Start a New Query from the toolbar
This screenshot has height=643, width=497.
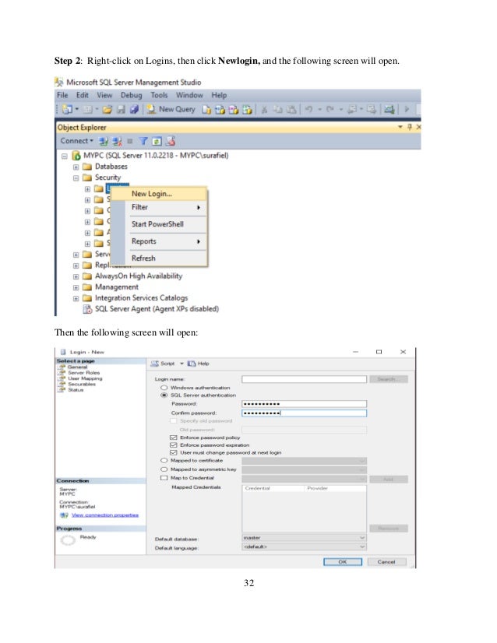(171, 110)
